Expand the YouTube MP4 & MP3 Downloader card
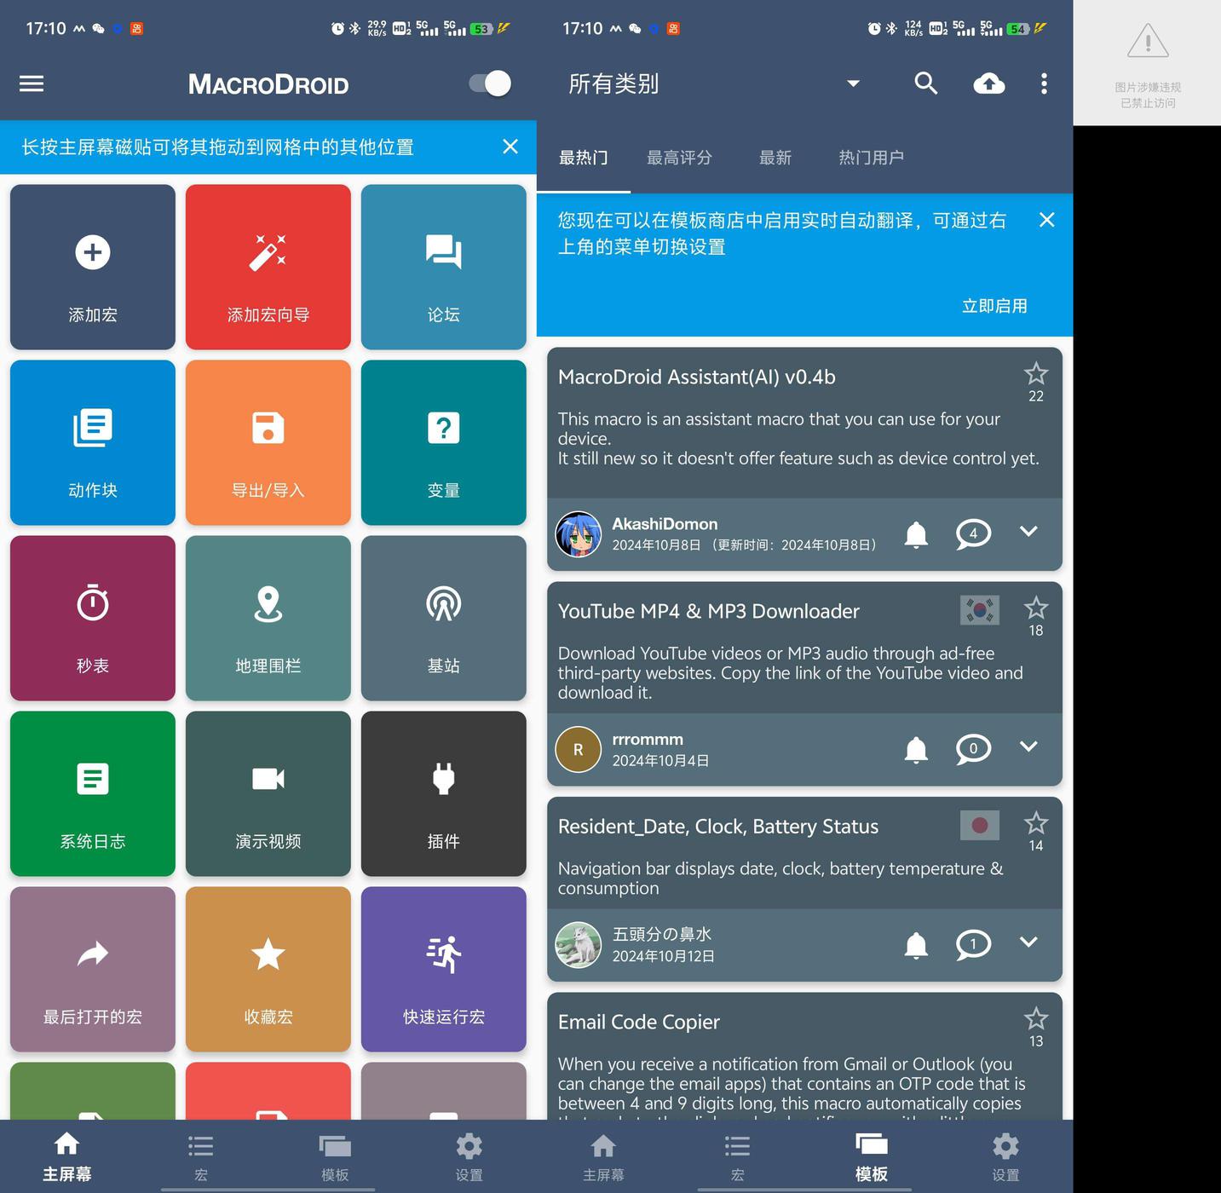Viewport: 1221px width, 1193px height. pos(1028,746)
